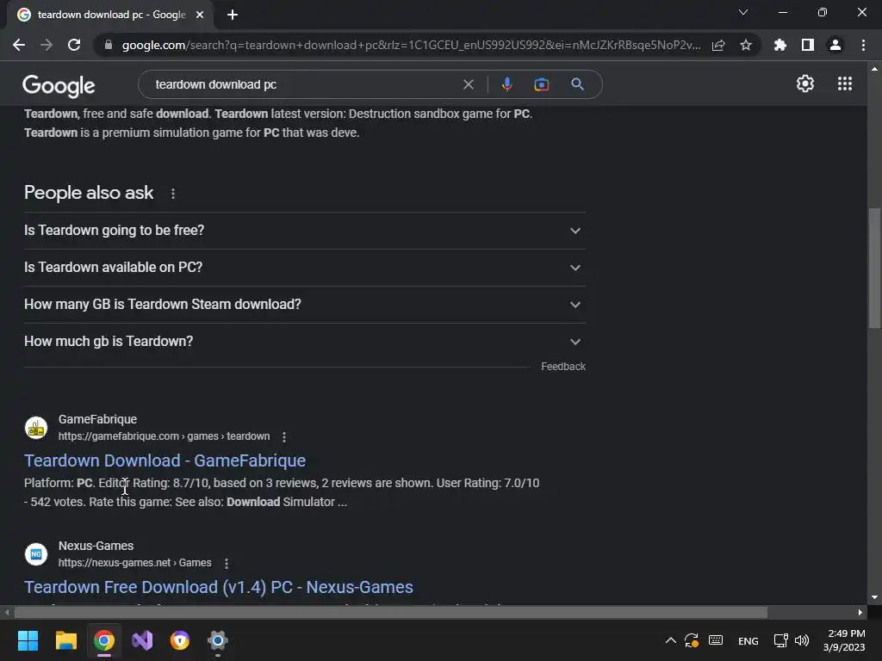The width and height of the screenshot is (882, 661).
Task: Reload the current page
Action: [x=74, y=45]
